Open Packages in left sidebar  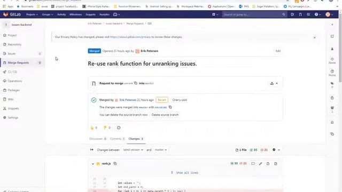[x=13, y=90]
